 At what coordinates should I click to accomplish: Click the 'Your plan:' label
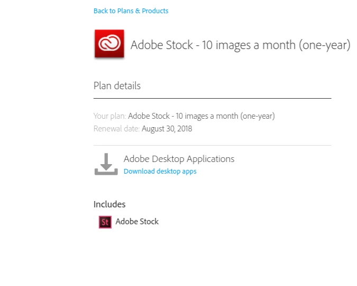(x=110, y=116)
